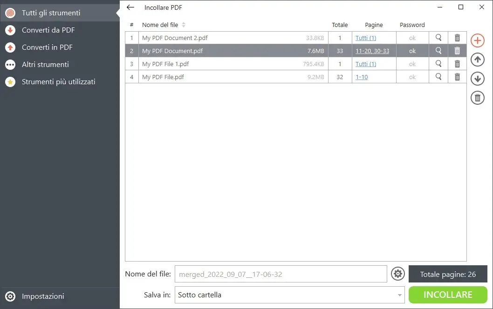Viewport: 493px width, 309px height.
Task: Preview My PDF Document 2.pdf with the magnifier
Action: coord(438,38)
